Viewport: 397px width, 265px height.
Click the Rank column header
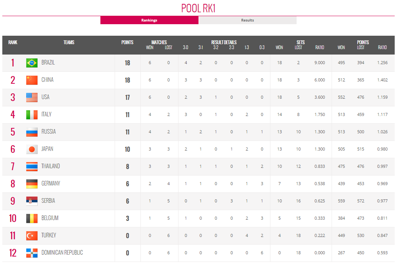click(x=13, y=43)
